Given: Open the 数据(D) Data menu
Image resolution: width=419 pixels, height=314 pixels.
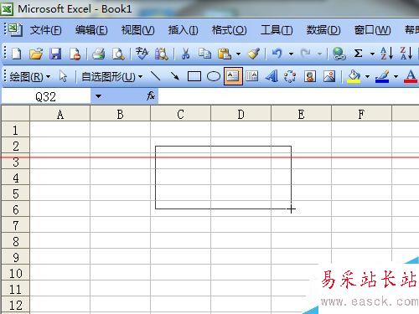Looking at the screenshot, I should [x=323, y=30].
